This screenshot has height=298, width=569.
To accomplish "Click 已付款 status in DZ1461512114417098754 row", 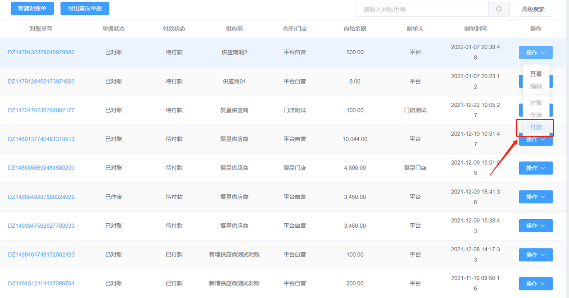I will (x=174, y=284).
